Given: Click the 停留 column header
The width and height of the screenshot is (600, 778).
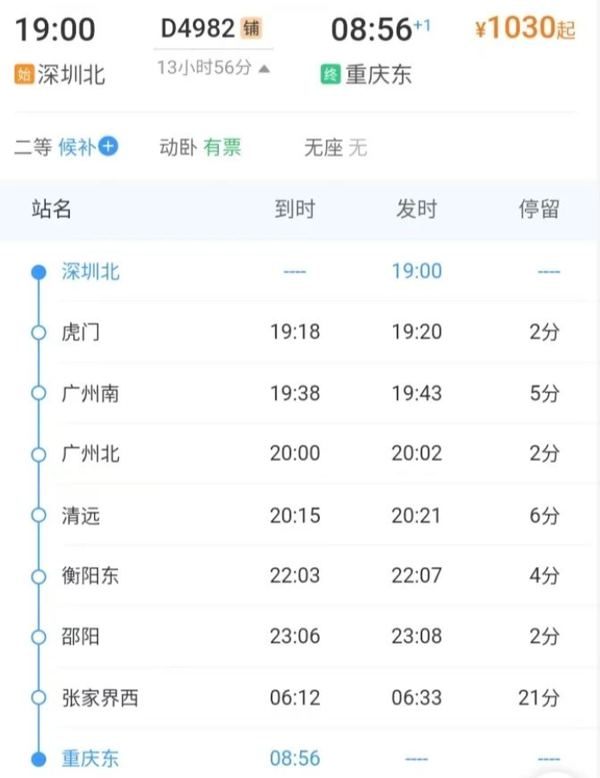Looking at the screenshot, I should 539,209.
